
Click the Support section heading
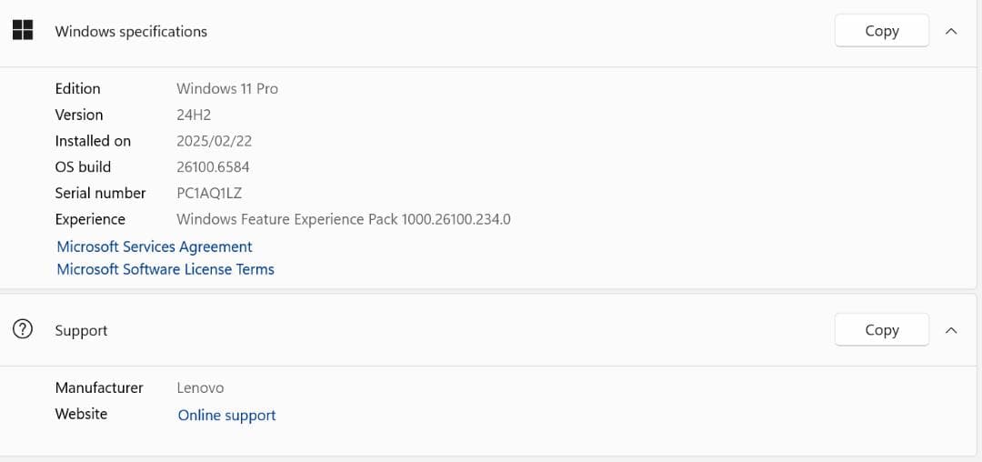point(81,330)
